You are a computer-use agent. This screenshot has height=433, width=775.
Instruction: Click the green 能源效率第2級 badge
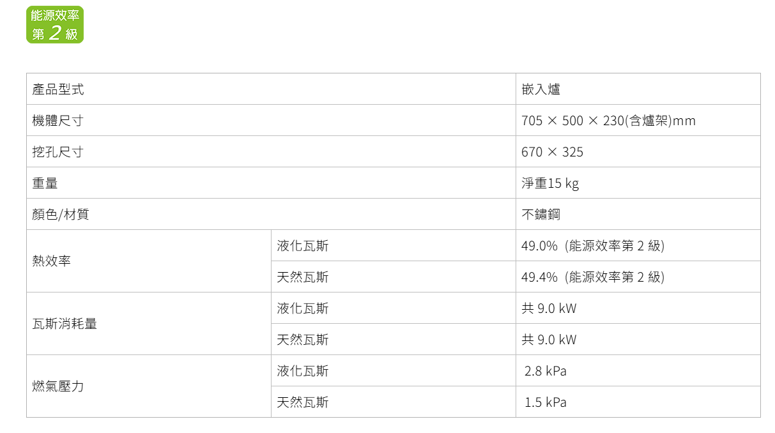[55, 25]
